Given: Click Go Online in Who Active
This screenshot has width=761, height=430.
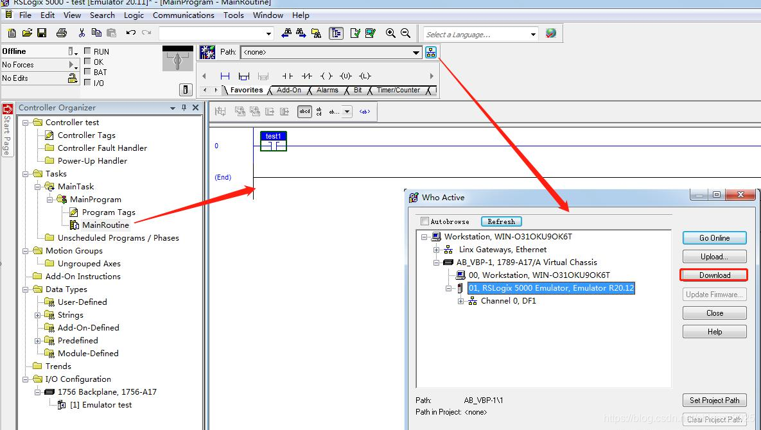Looking at the screenshot, I should click(714, 238).
